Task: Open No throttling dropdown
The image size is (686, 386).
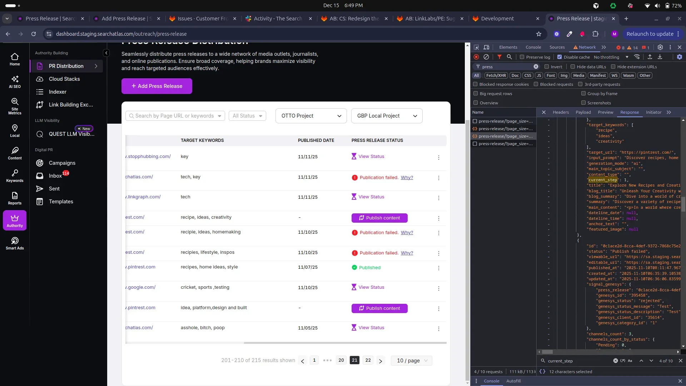Action: (611, 57)
